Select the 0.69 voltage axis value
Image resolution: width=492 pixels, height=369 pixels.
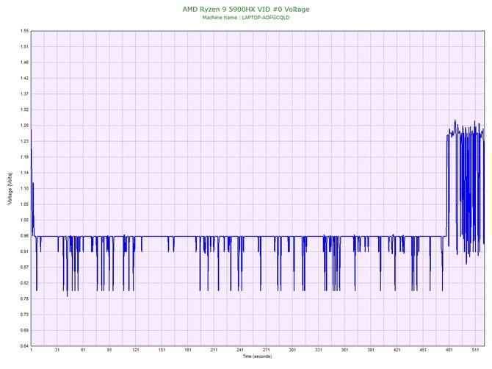coord(24,330)
